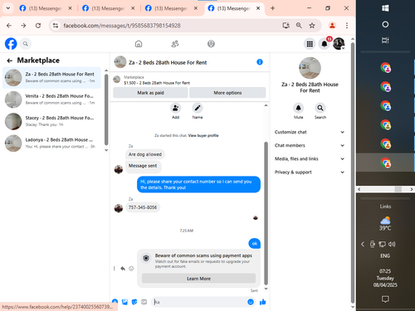Open Task View on the taskbar
The image size is (415, 311).
(x=385, y=41)
